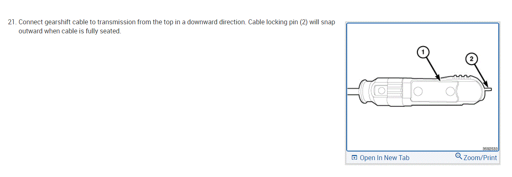This screenshot has width=512, height=177.
Task: Click callout circle number 2
Action: 472,59
